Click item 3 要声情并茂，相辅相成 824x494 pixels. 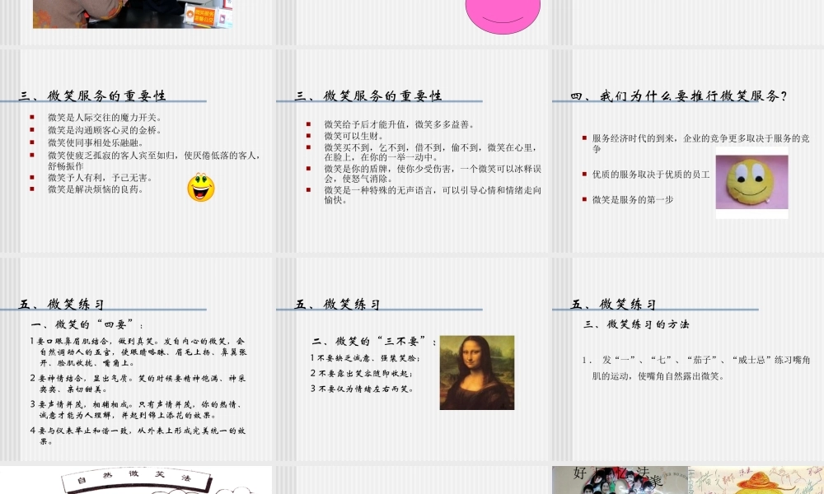(137, 410)
